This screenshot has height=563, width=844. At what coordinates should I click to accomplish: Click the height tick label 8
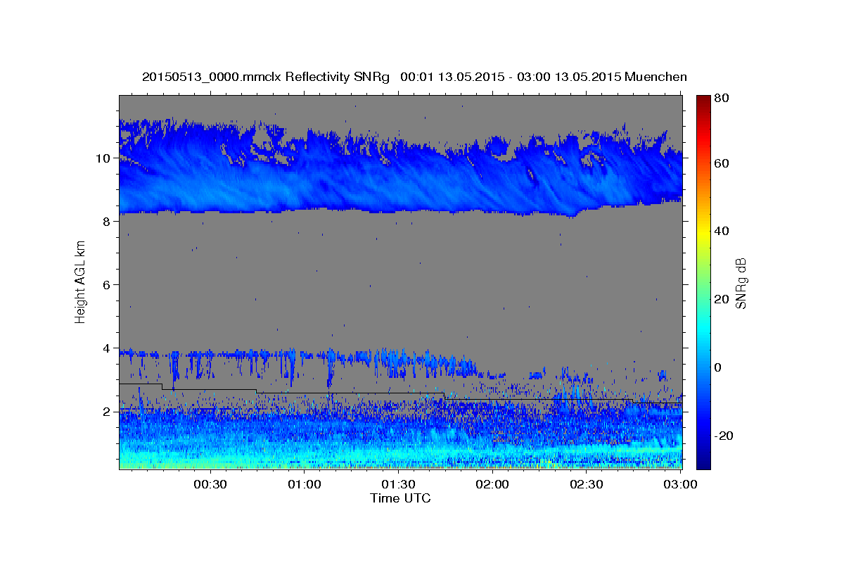click(x=107, y=222)
